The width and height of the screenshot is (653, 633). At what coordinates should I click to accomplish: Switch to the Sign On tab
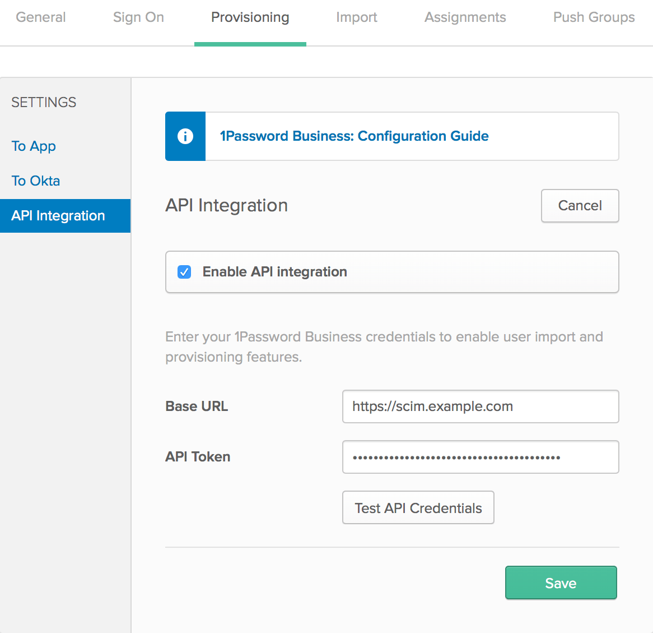tap(138, 17)
